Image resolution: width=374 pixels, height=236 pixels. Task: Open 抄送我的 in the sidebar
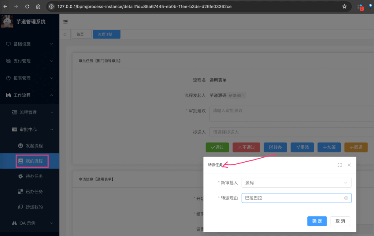[x=34, y=207]
